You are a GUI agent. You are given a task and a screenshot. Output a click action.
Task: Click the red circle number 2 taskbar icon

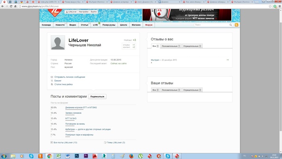tap(159, 156)
